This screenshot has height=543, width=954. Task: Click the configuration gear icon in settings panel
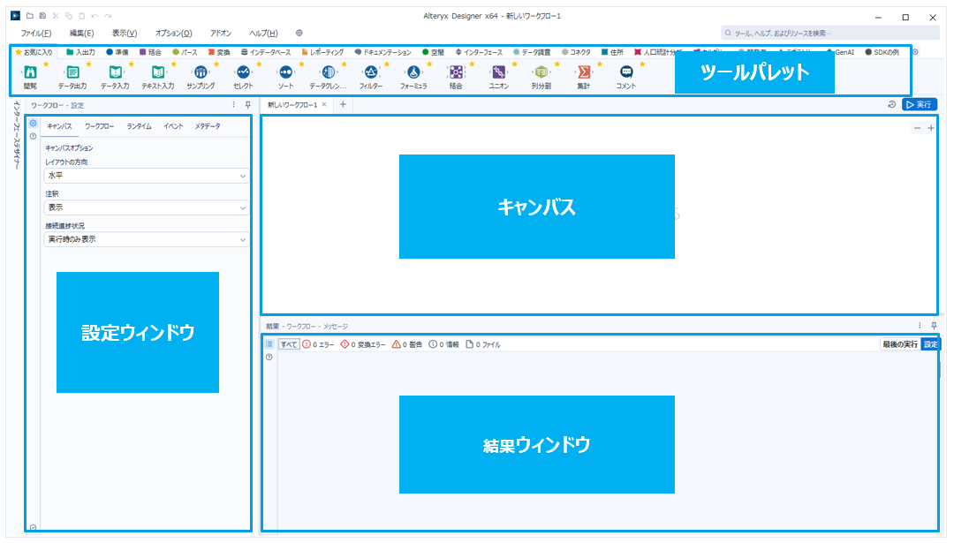click(34, 124)
